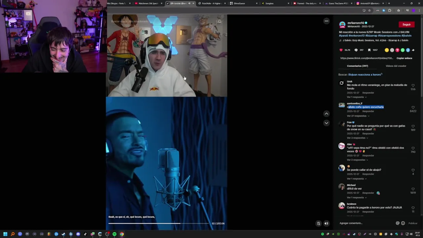Open the 'Framed - The daily movie' browser tab

coord(307,3)
